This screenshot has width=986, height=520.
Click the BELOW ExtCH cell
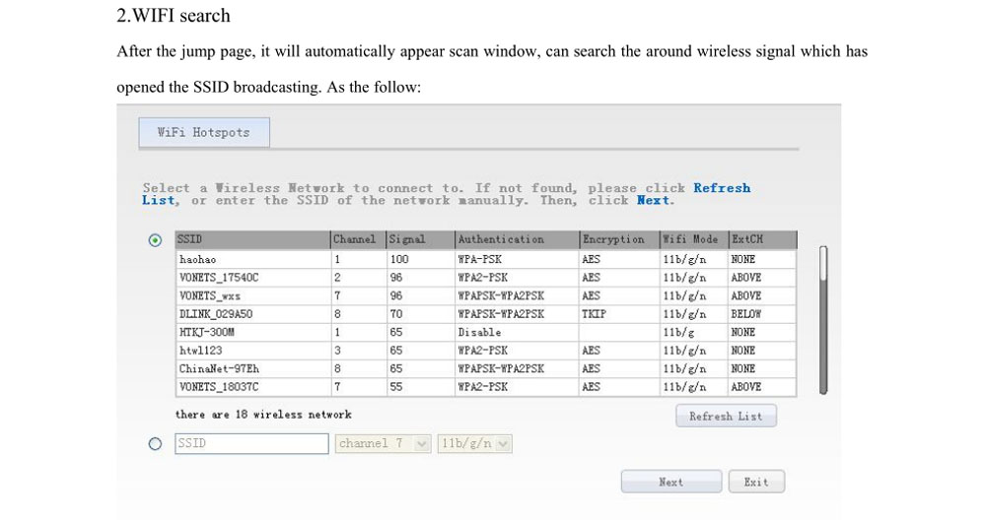pos(762,313)
